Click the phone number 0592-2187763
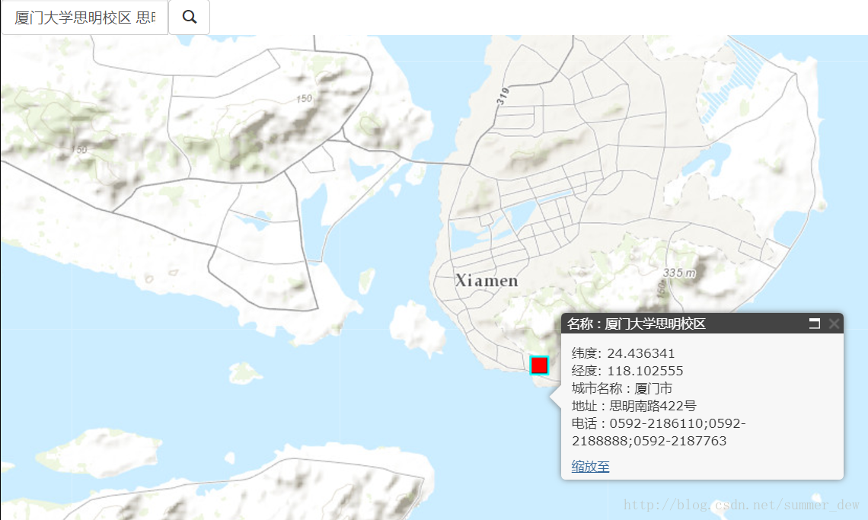The width and height of the screenshot is (868, 520). [680, 442]
